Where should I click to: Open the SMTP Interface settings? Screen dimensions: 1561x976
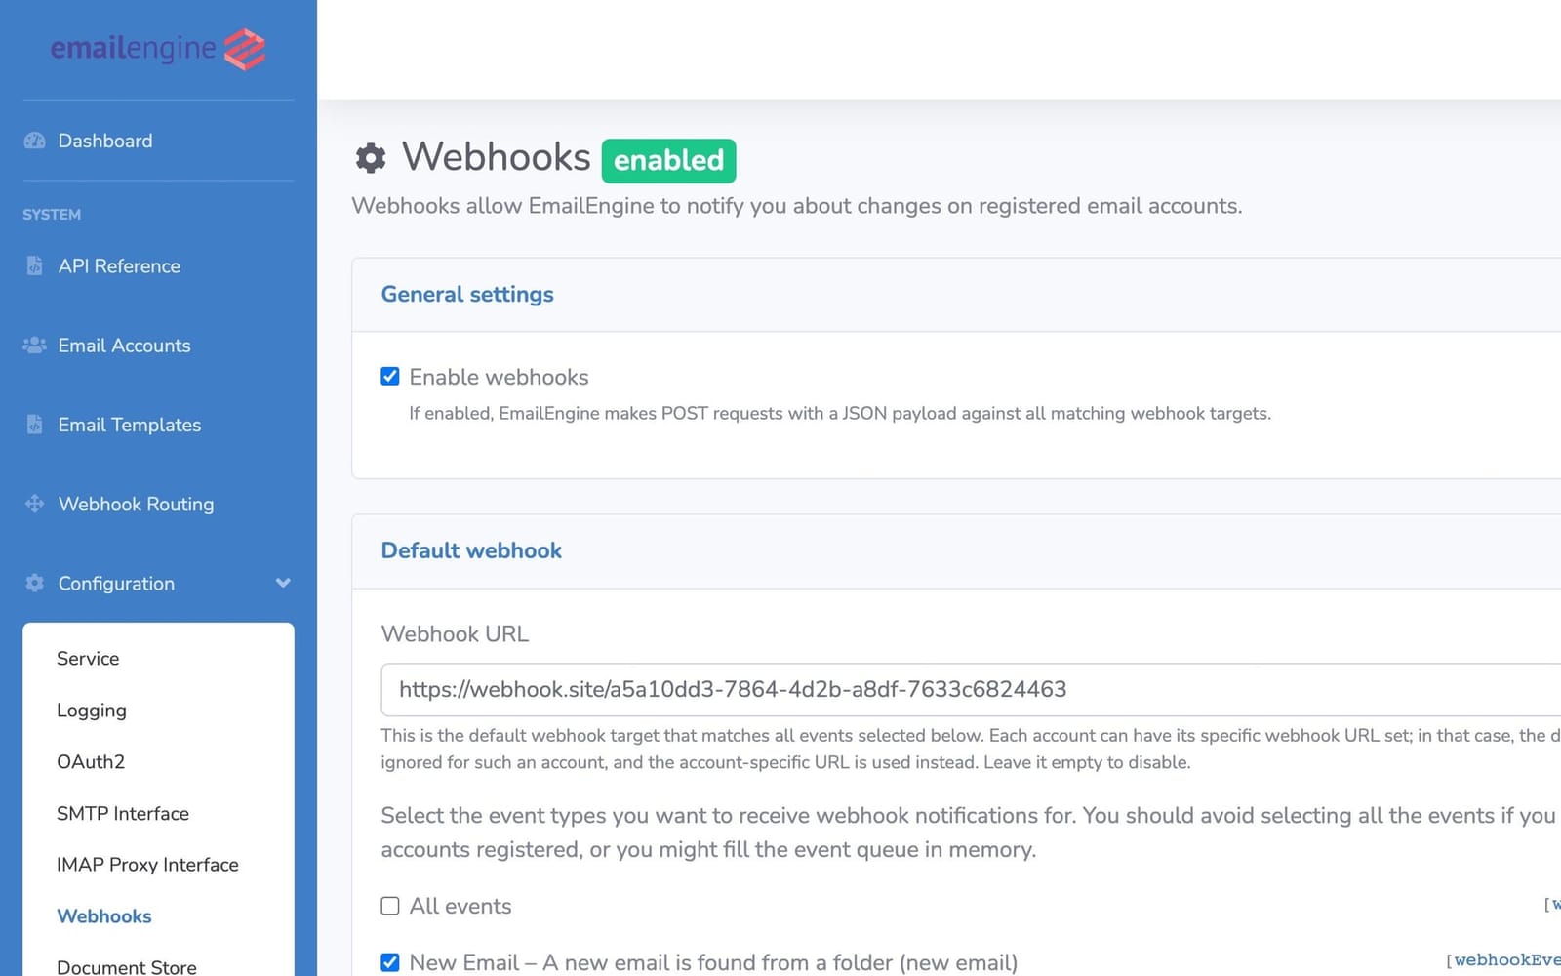pyautogui.click(x=123, y=813)
